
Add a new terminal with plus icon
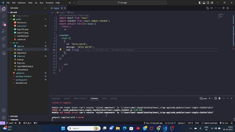tap(209, 98)
